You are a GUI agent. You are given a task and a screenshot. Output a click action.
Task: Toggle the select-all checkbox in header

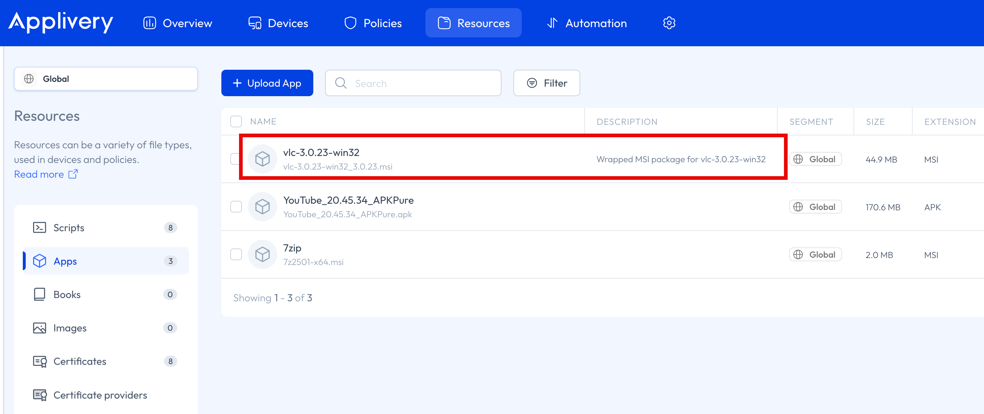[x=236, y=121]
